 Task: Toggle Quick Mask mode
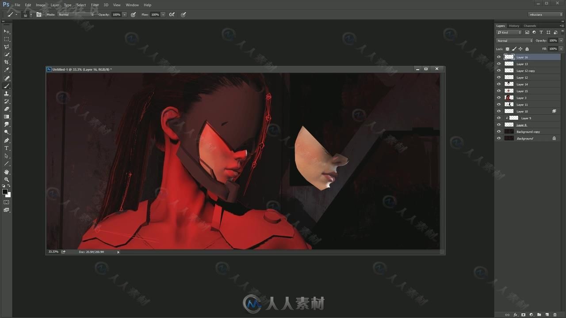(x=7, y=202)
